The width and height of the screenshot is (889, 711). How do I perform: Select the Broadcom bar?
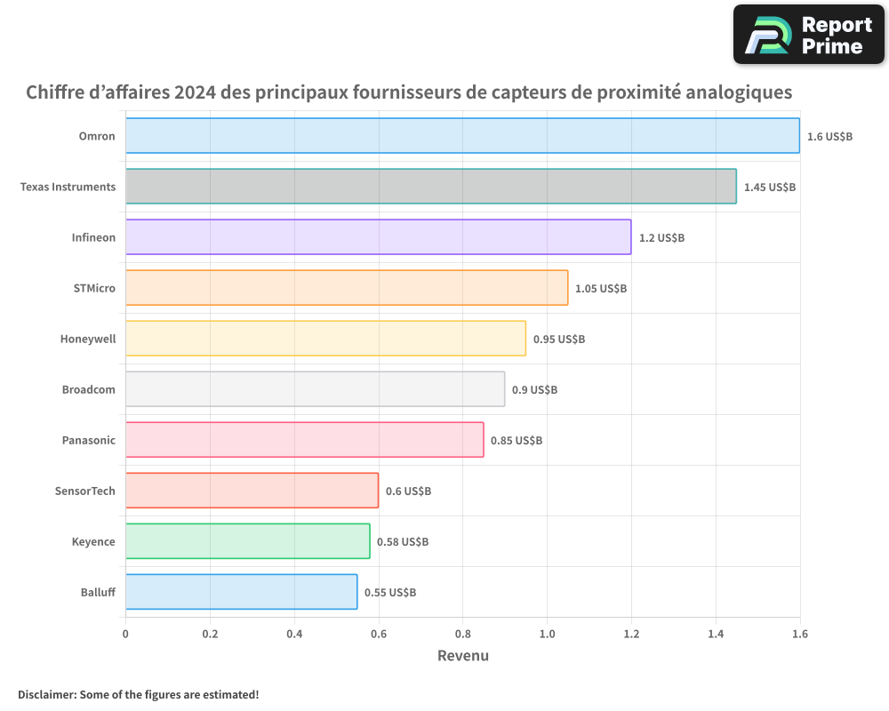[x=315, y=389]
